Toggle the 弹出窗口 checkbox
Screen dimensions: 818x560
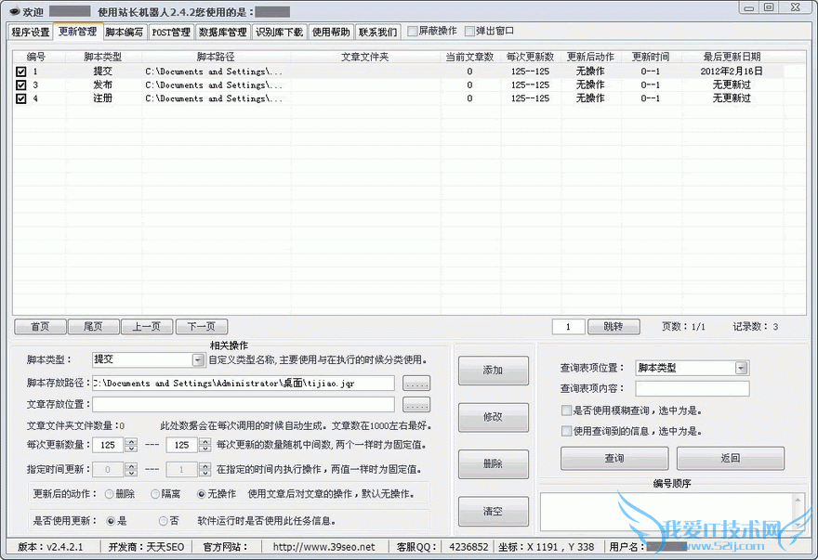(x=470, y=31)
